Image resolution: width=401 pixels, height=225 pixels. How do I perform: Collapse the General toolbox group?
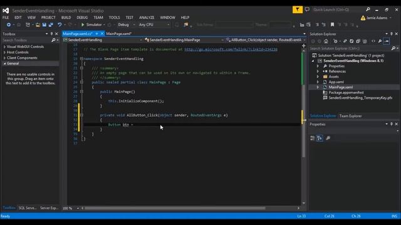[x=4, y=64]
